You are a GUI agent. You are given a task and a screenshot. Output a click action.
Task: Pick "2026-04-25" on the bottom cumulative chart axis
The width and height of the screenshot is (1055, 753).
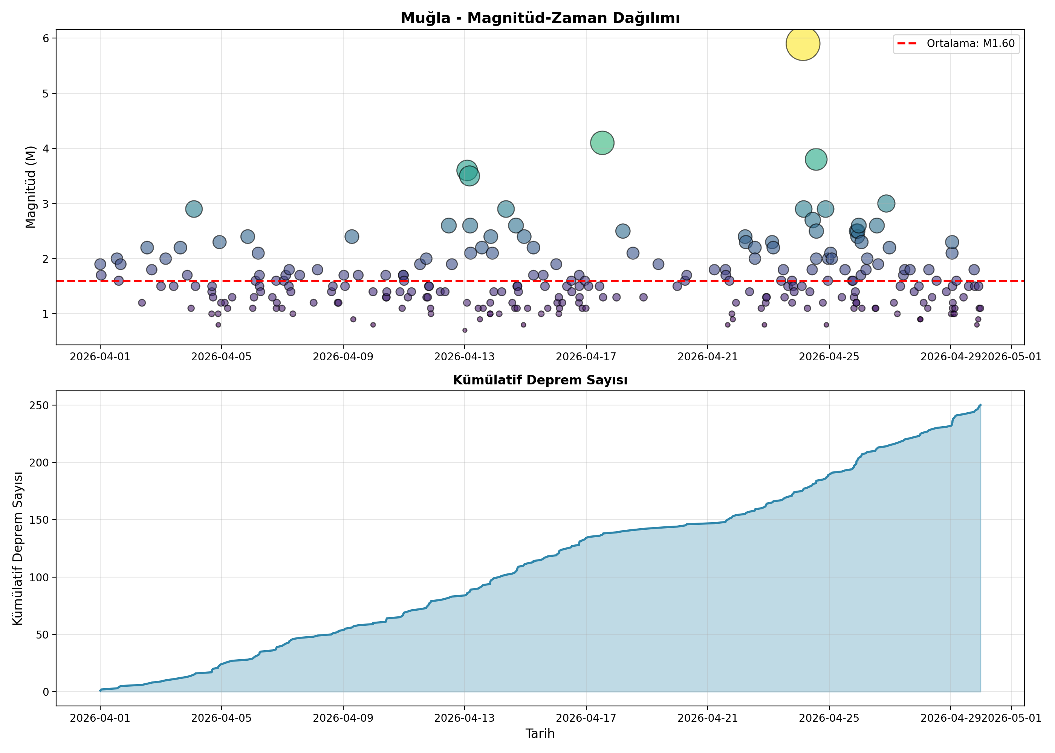[x=829, y=718]
